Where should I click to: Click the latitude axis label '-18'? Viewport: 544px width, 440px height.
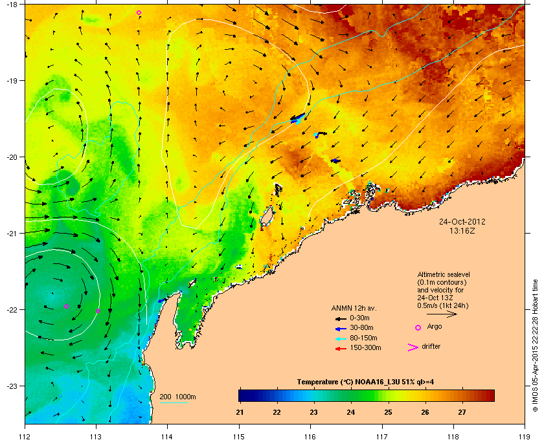tap(12, 5)
